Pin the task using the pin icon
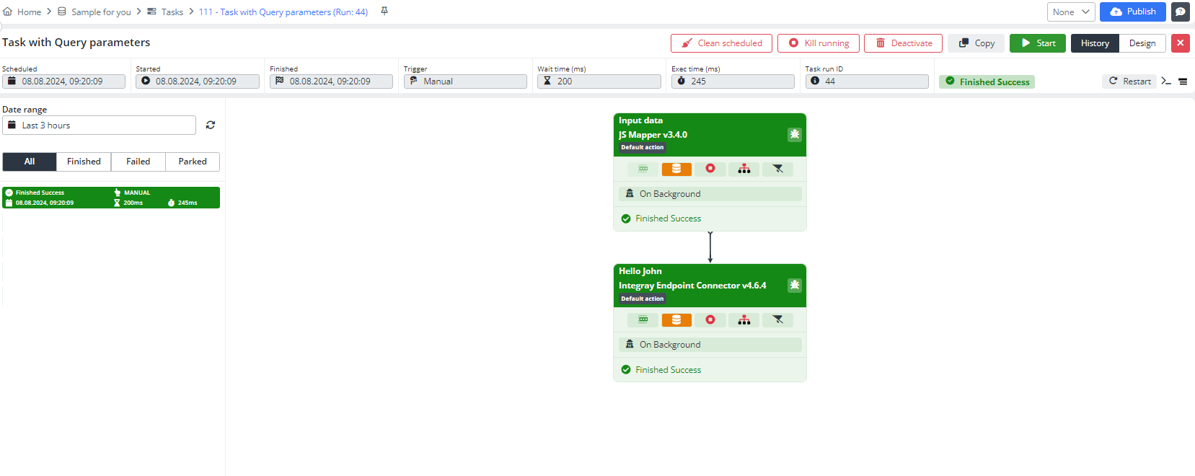Viewport: 1195px width, 476px height. pos(384,12)
